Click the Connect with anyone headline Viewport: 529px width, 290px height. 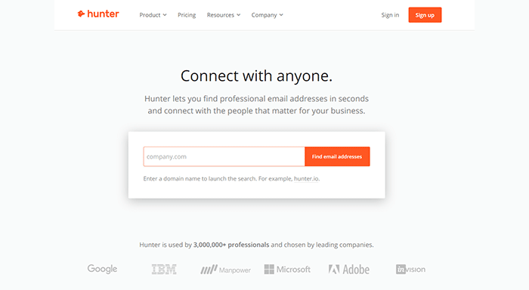tap(256, 76)
